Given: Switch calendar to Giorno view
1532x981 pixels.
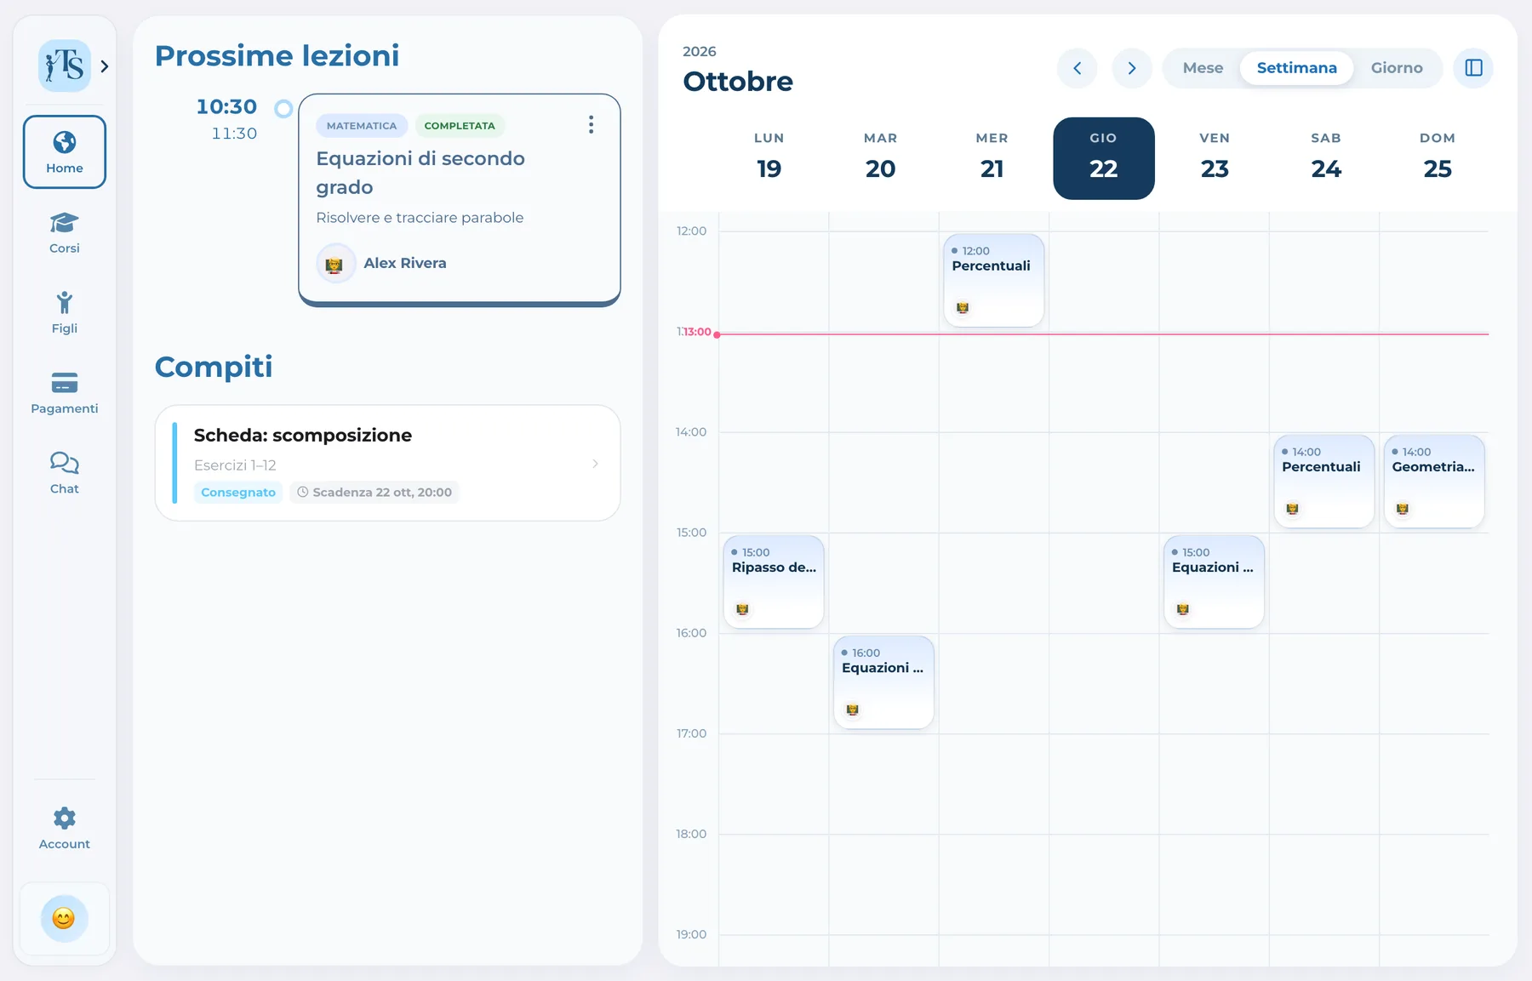Looking at the screenshot, I should (x=1397, y=68).
